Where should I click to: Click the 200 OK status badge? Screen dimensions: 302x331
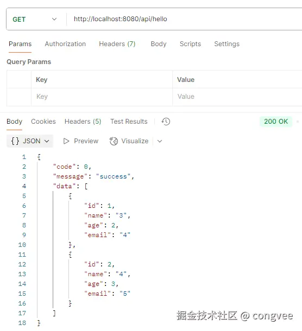(276, 122)
